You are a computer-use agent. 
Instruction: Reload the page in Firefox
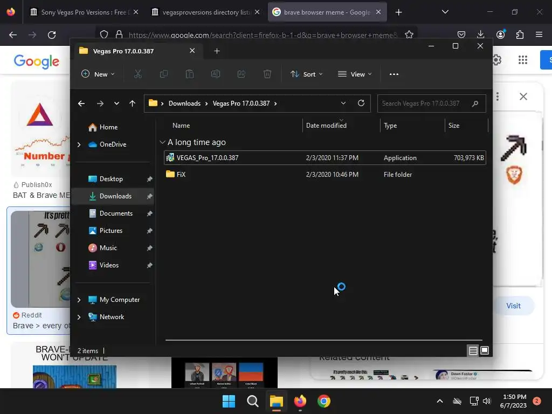click(x=52, y=35)
